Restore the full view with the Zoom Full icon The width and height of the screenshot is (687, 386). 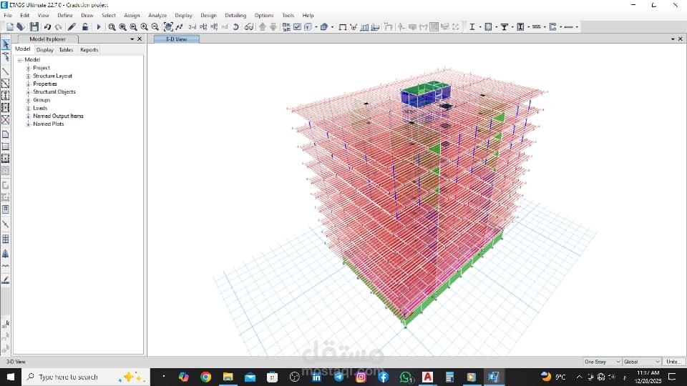point(122,26)
